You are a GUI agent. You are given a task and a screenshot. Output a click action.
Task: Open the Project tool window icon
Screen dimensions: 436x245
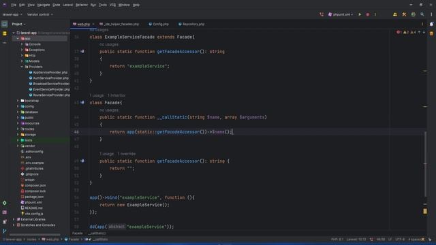tap(5, 24)
